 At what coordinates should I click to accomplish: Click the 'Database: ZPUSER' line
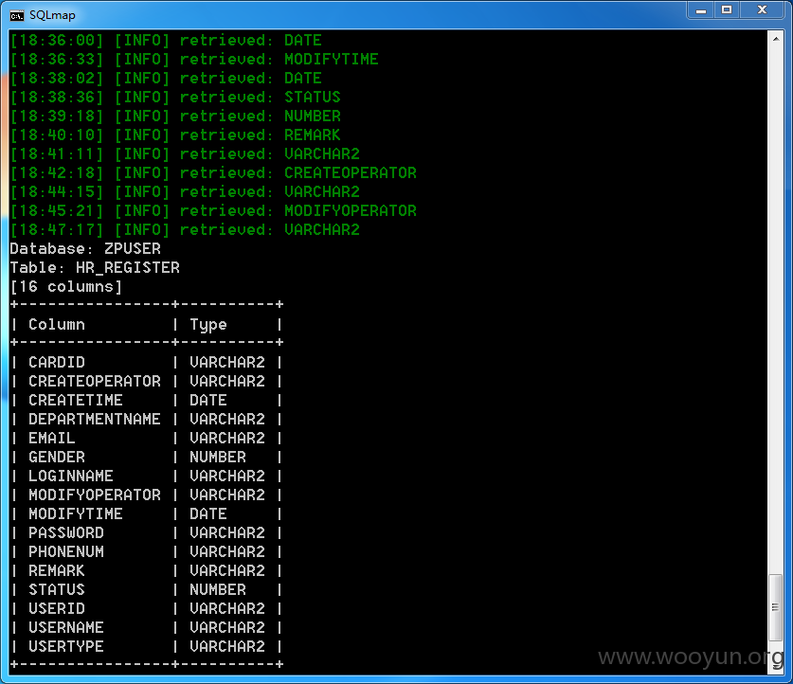[85, 249]
